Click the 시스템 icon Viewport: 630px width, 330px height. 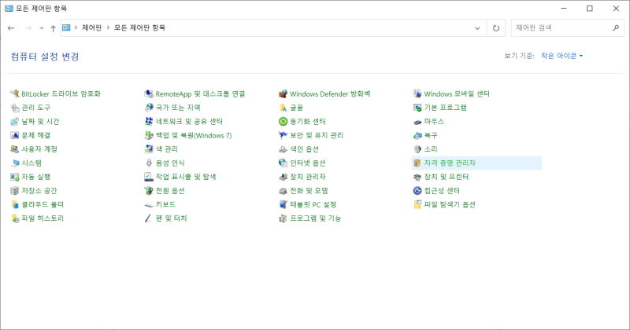point(15,163)
